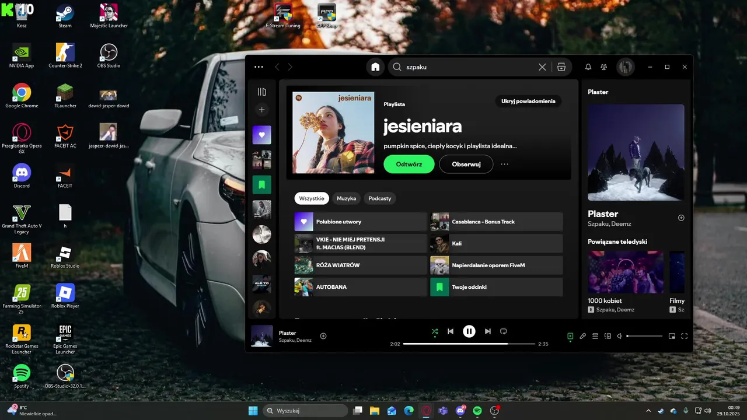Click Ukryj powiadomienia button
The width and height of the screenshot is (747, 420).
point(528,101)
